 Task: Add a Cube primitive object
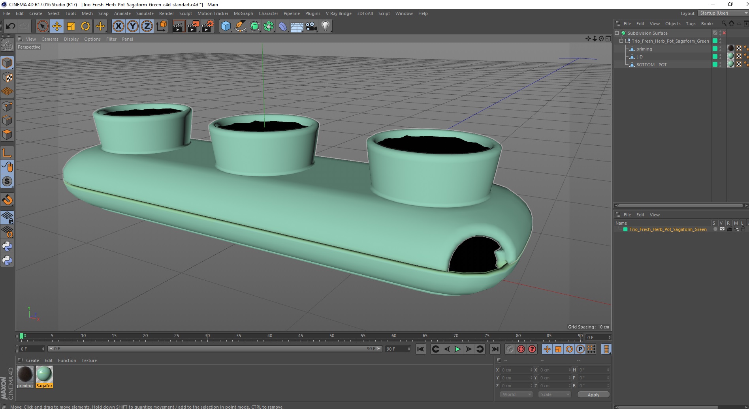226,26
